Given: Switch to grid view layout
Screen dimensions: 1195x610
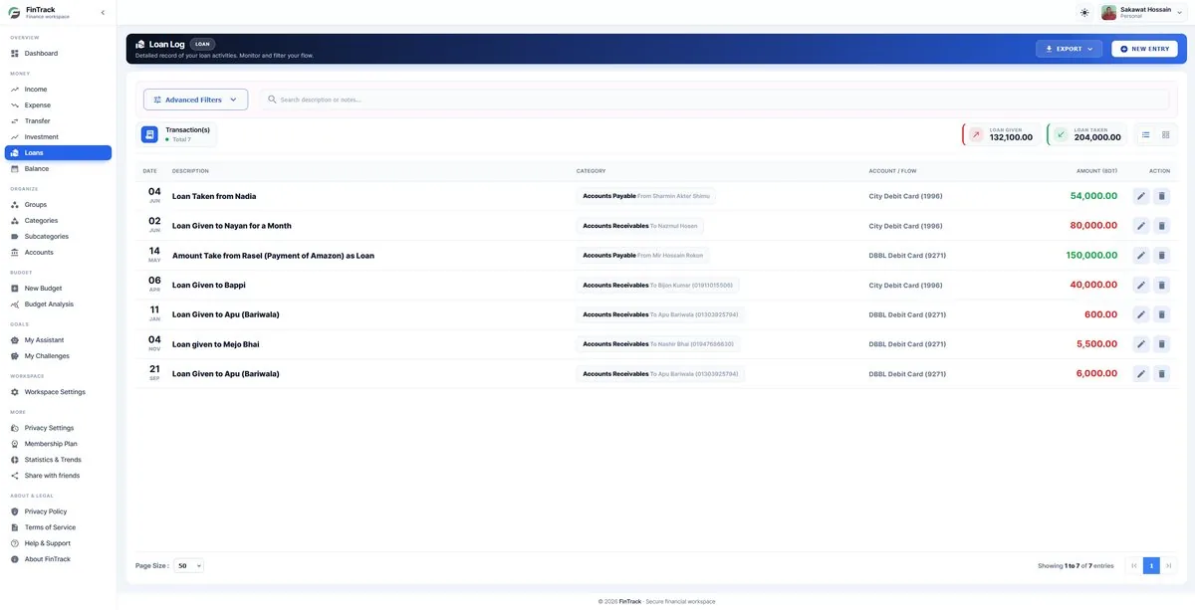Looking at the screenshot, I should pos(1166,134).
